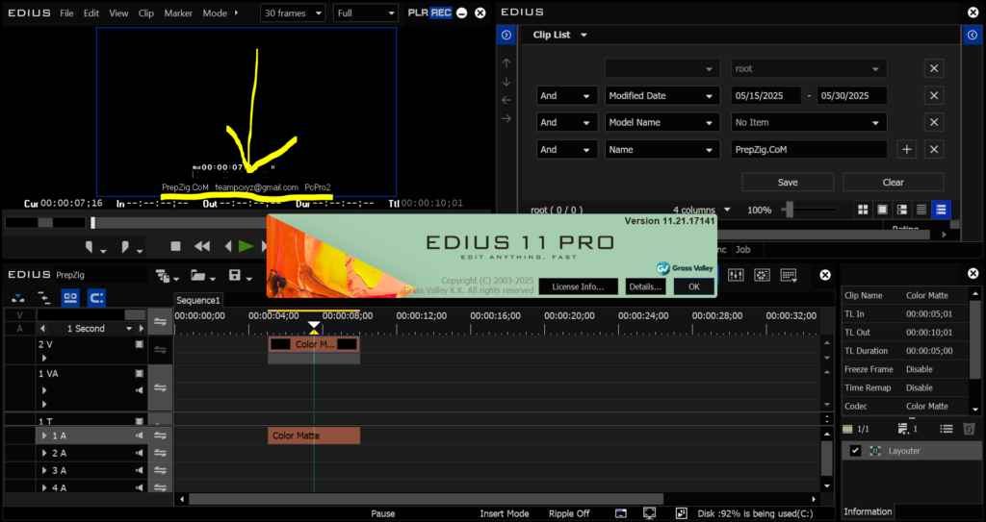This screenshot has width=986, height=522.
Task: Switch clip list to compact list view
Action: coord(921,210)
